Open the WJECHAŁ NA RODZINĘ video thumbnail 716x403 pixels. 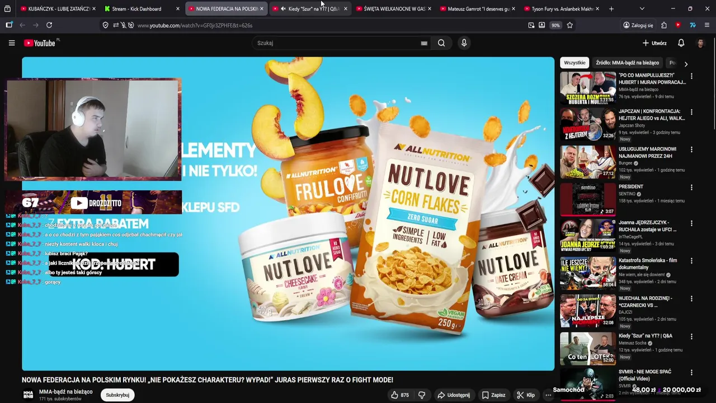pos(588,311)
